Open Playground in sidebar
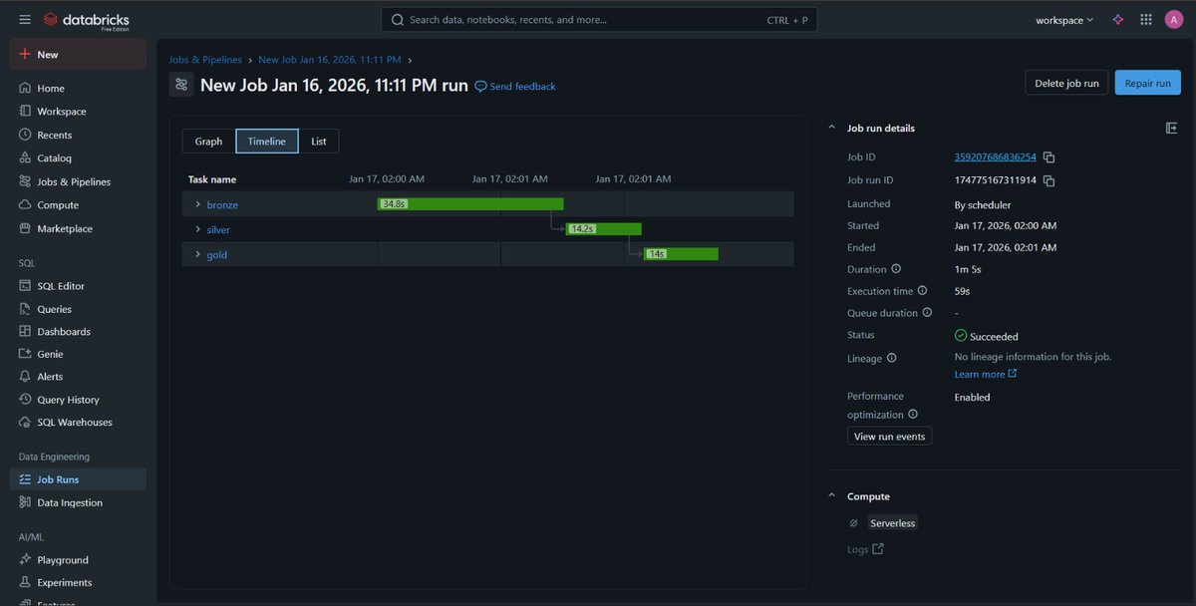 (x=79, y=560)
